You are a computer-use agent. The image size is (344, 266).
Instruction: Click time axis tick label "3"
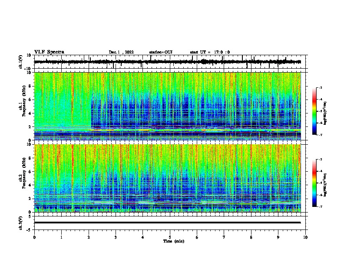(116, 237)
